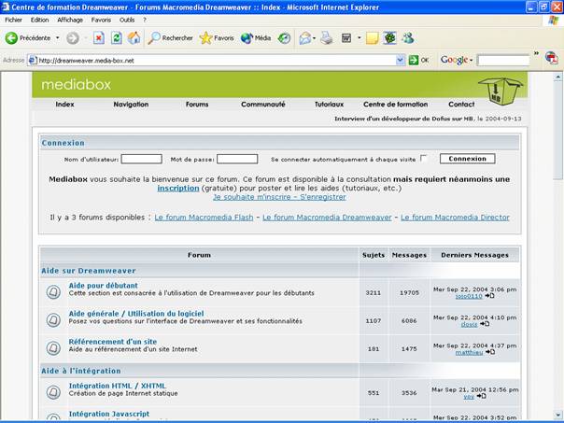Refresh the page with green arrows icon
This screenshot has width=564, height=423.
pyautogui.click(x=116, y=37)
